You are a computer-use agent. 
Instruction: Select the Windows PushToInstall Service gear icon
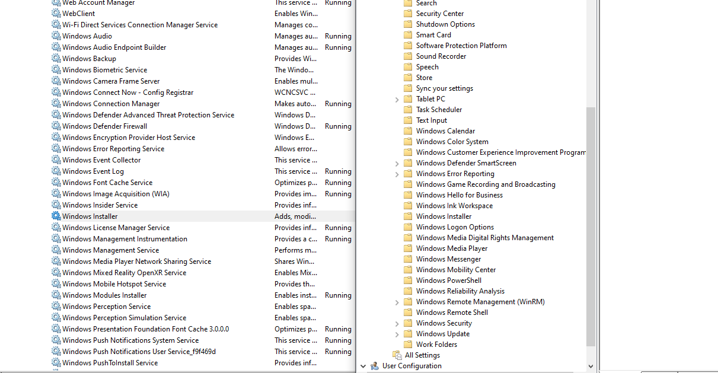coord(56,363)
